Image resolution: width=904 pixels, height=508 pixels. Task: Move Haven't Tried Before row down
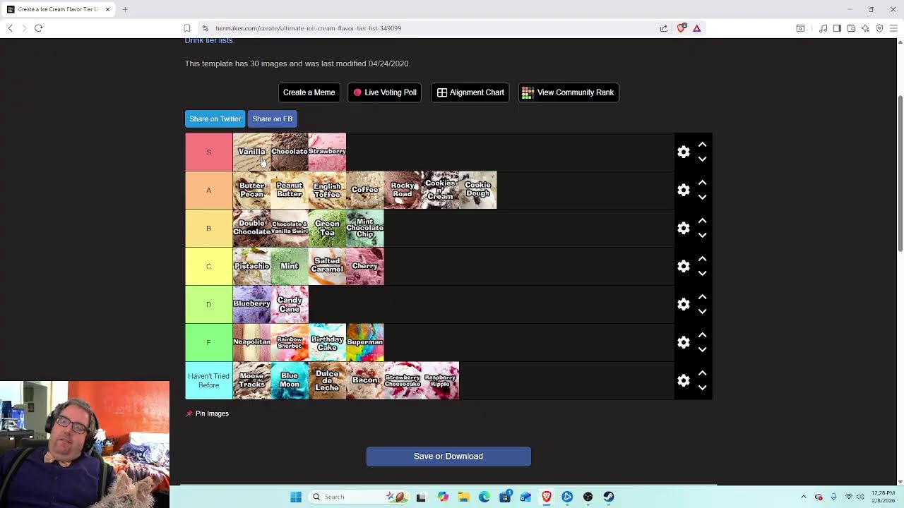point(702,388)
